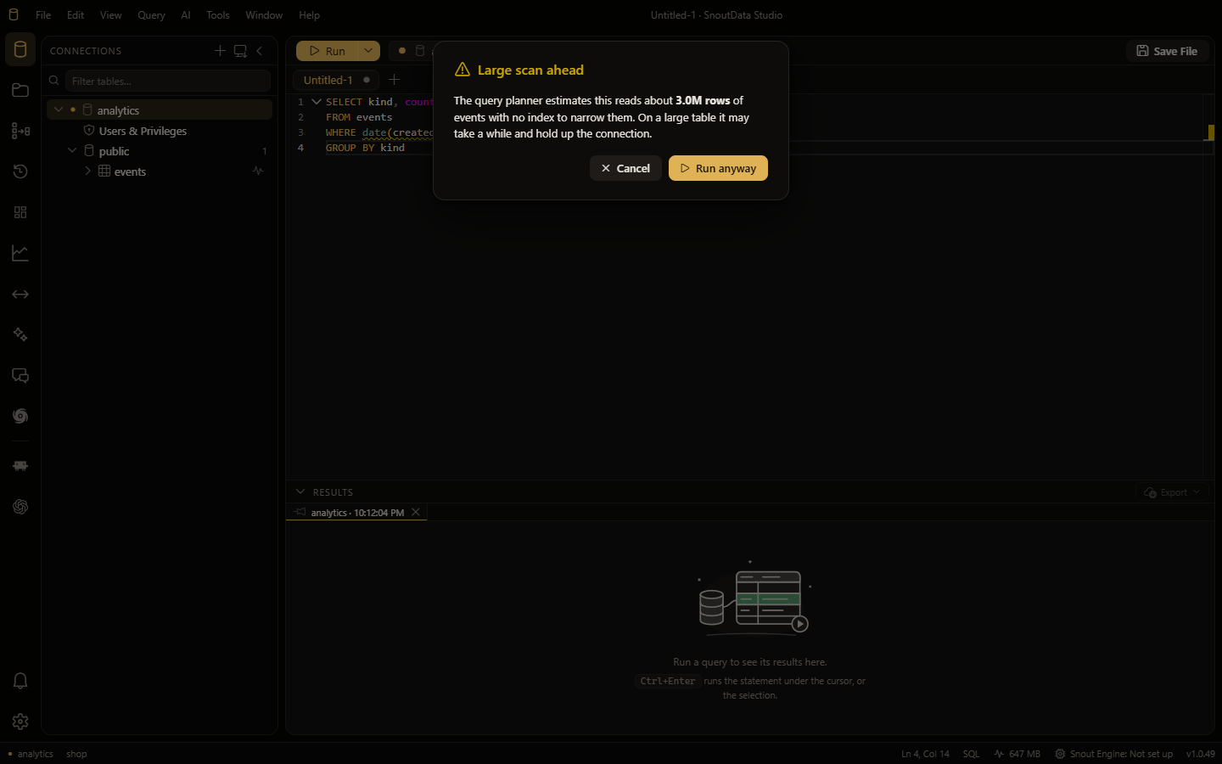Screen dimensions: 1222x764
Task: Open the Export dropdown
Action: 1173,492
